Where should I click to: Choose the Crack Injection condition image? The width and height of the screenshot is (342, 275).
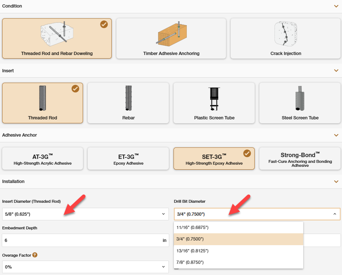(x=286, y=33)
